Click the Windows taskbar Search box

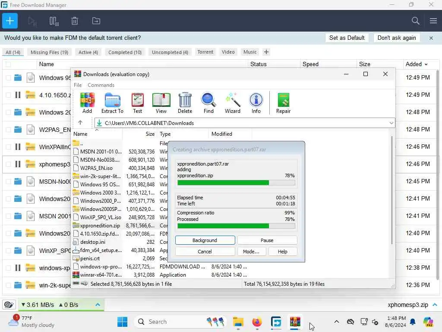[180, 322]
